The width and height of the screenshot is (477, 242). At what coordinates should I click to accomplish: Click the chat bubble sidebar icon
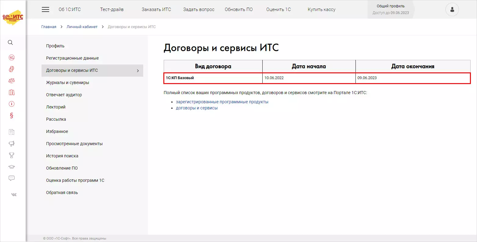tap(12, 178)
